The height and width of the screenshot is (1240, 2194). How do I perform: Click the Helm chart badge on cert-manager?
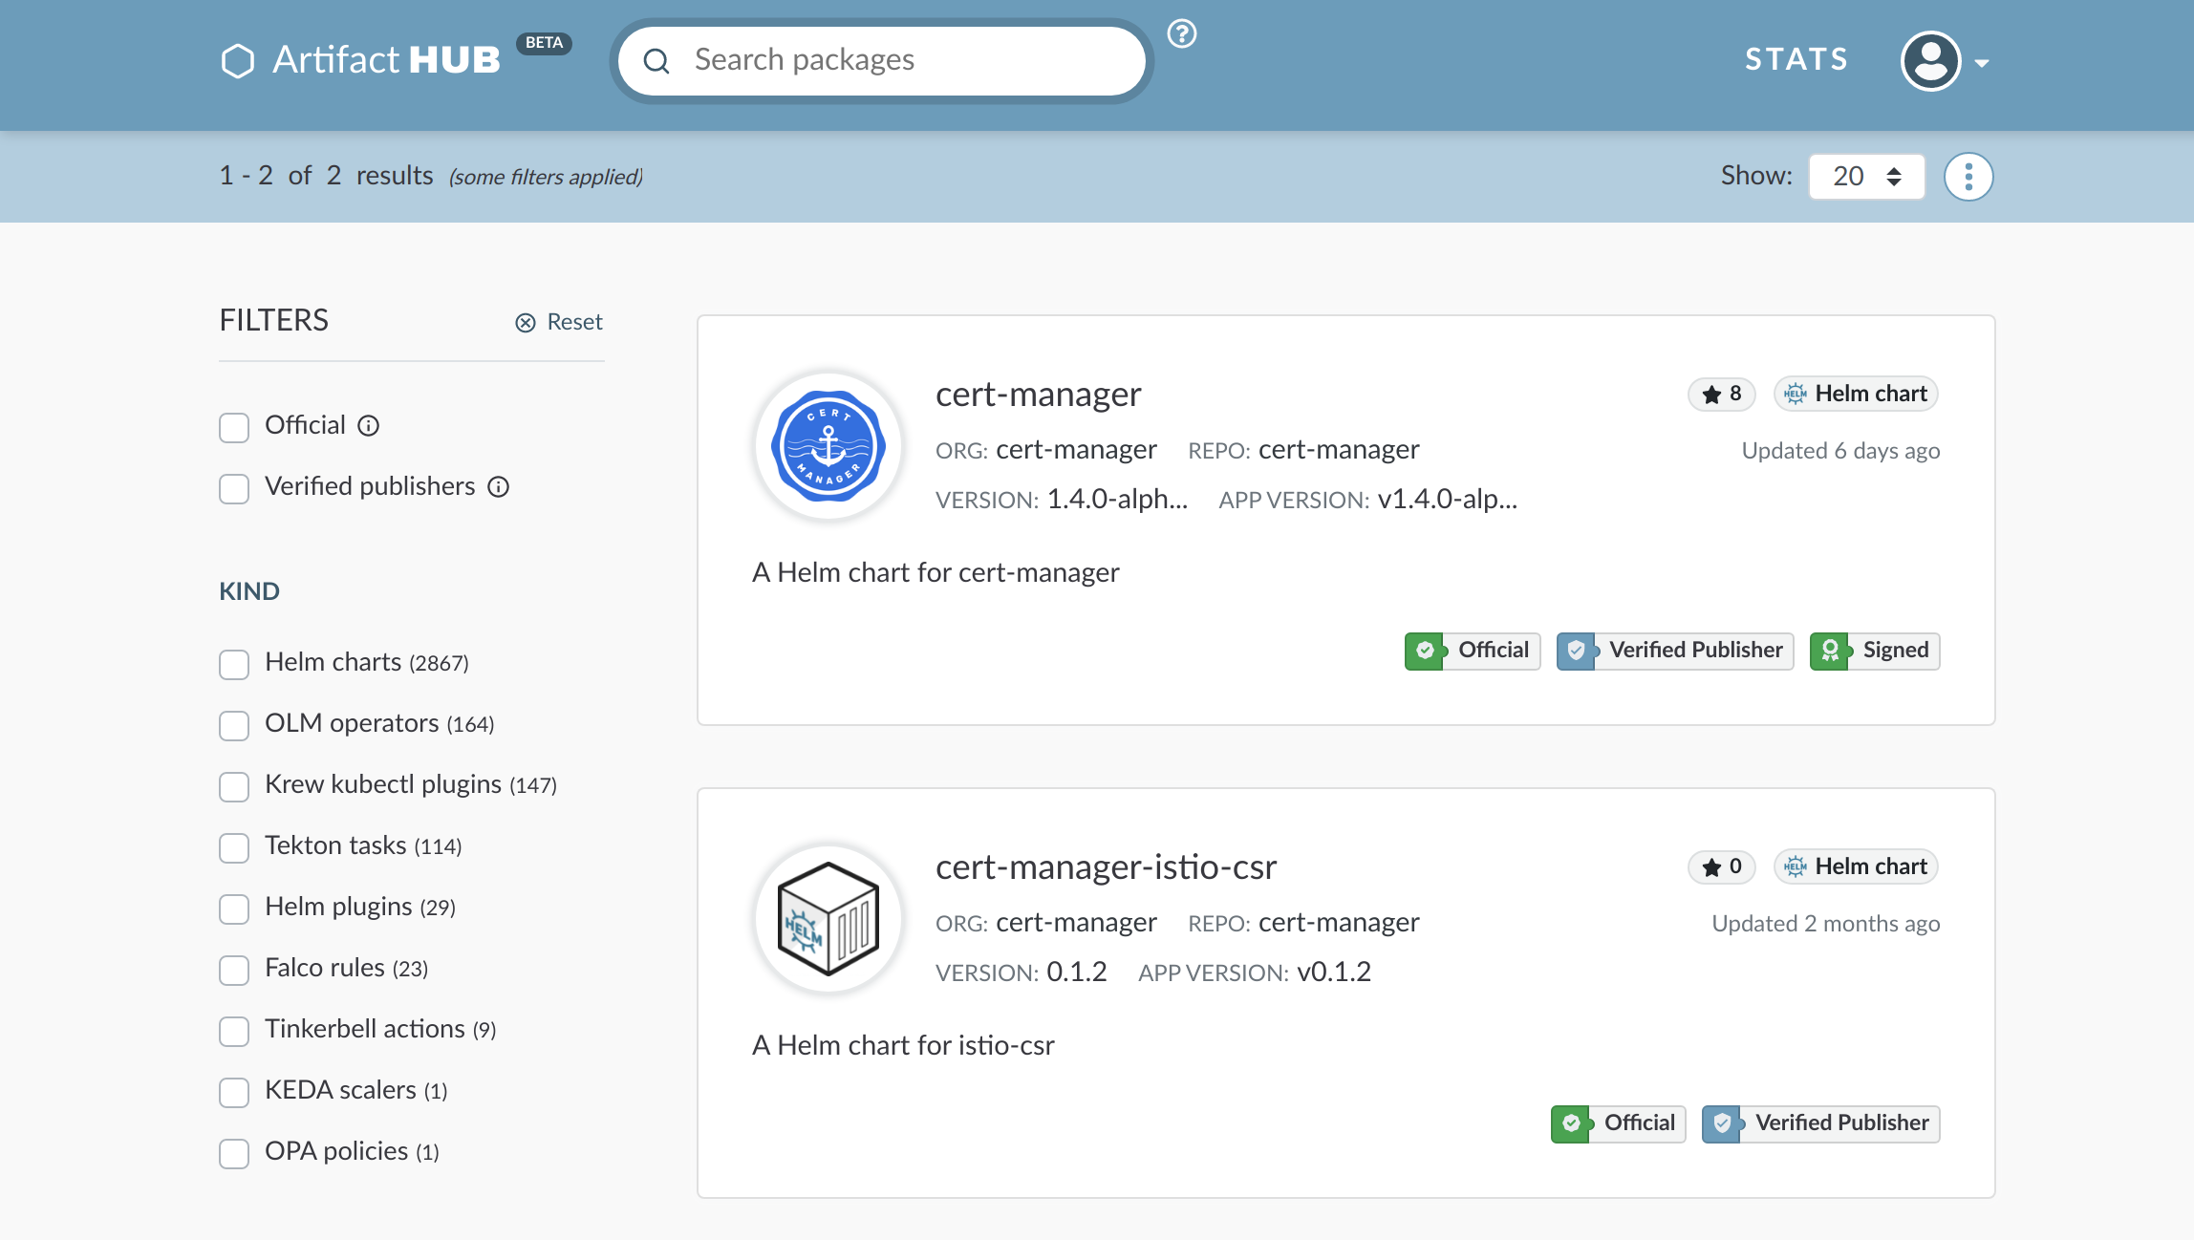(x=1855, y=393)
